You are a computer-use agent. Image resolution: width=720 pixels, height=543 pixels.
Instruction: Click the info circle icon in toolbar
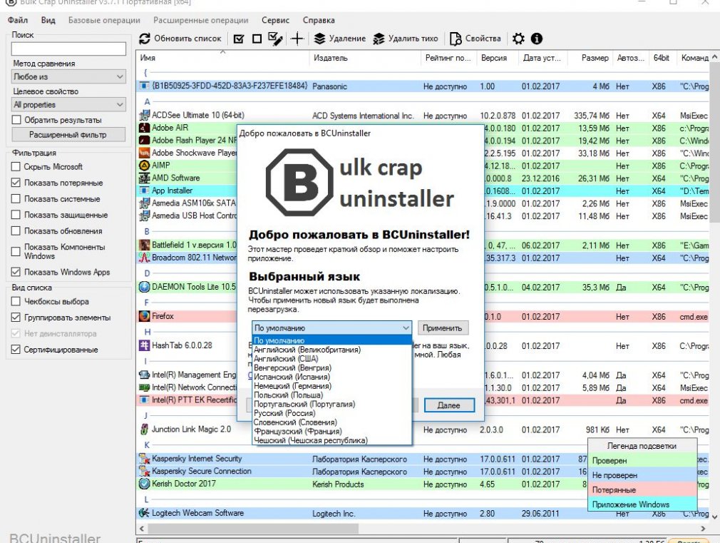tap(537, 39)
